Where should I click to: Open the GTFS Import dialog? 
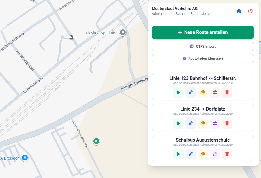coord(202,46)
